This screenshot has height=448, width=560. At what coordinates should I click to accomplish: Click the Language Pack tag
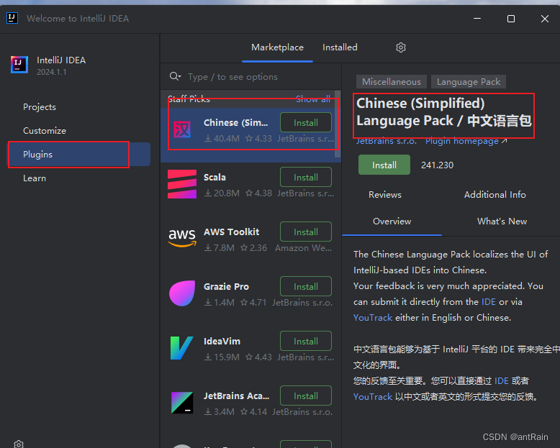point(468,82)
